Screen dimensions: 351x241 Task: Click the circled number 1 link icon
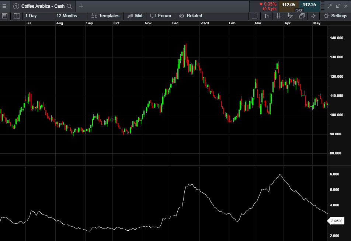16,6
